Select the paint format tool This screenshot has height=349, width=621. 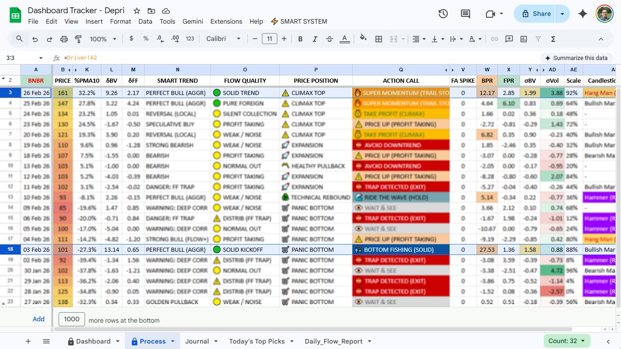(78, 39)
